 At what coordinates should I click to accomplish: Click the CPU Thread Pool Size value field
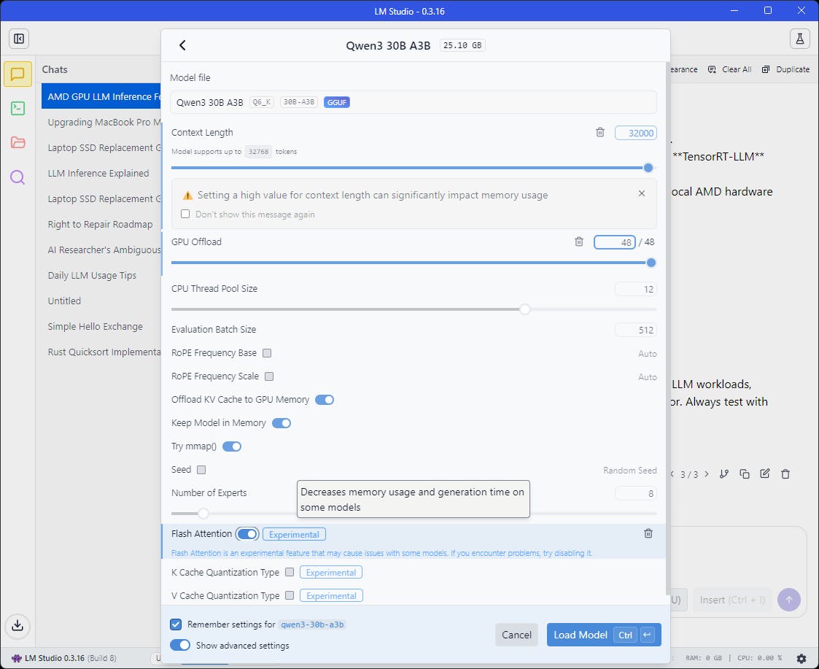click(x=636, y=289)
